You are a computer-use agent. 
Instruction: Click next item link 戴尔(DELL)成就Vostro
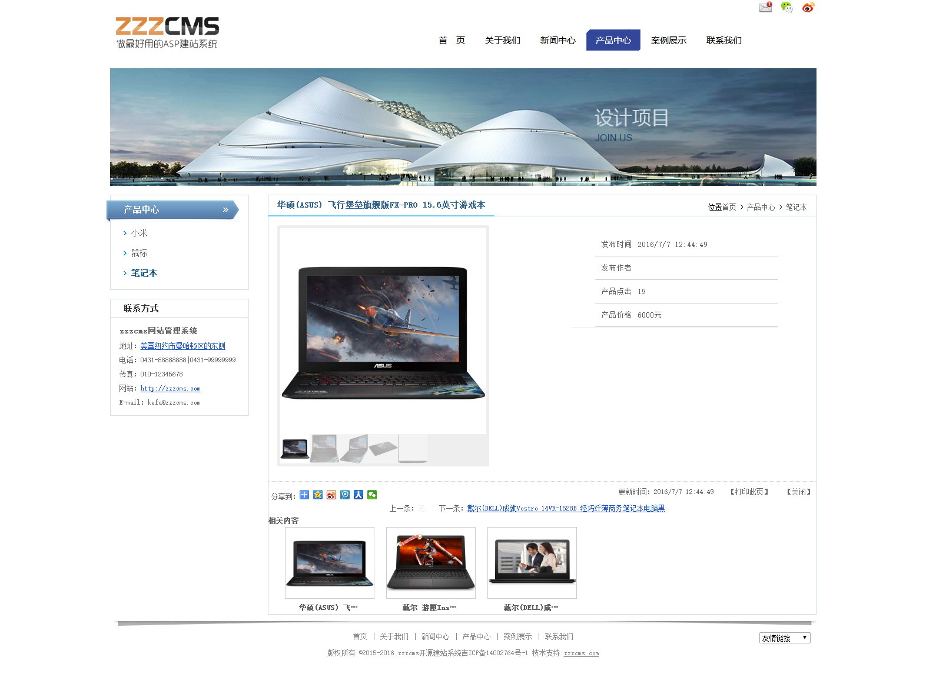566,508
